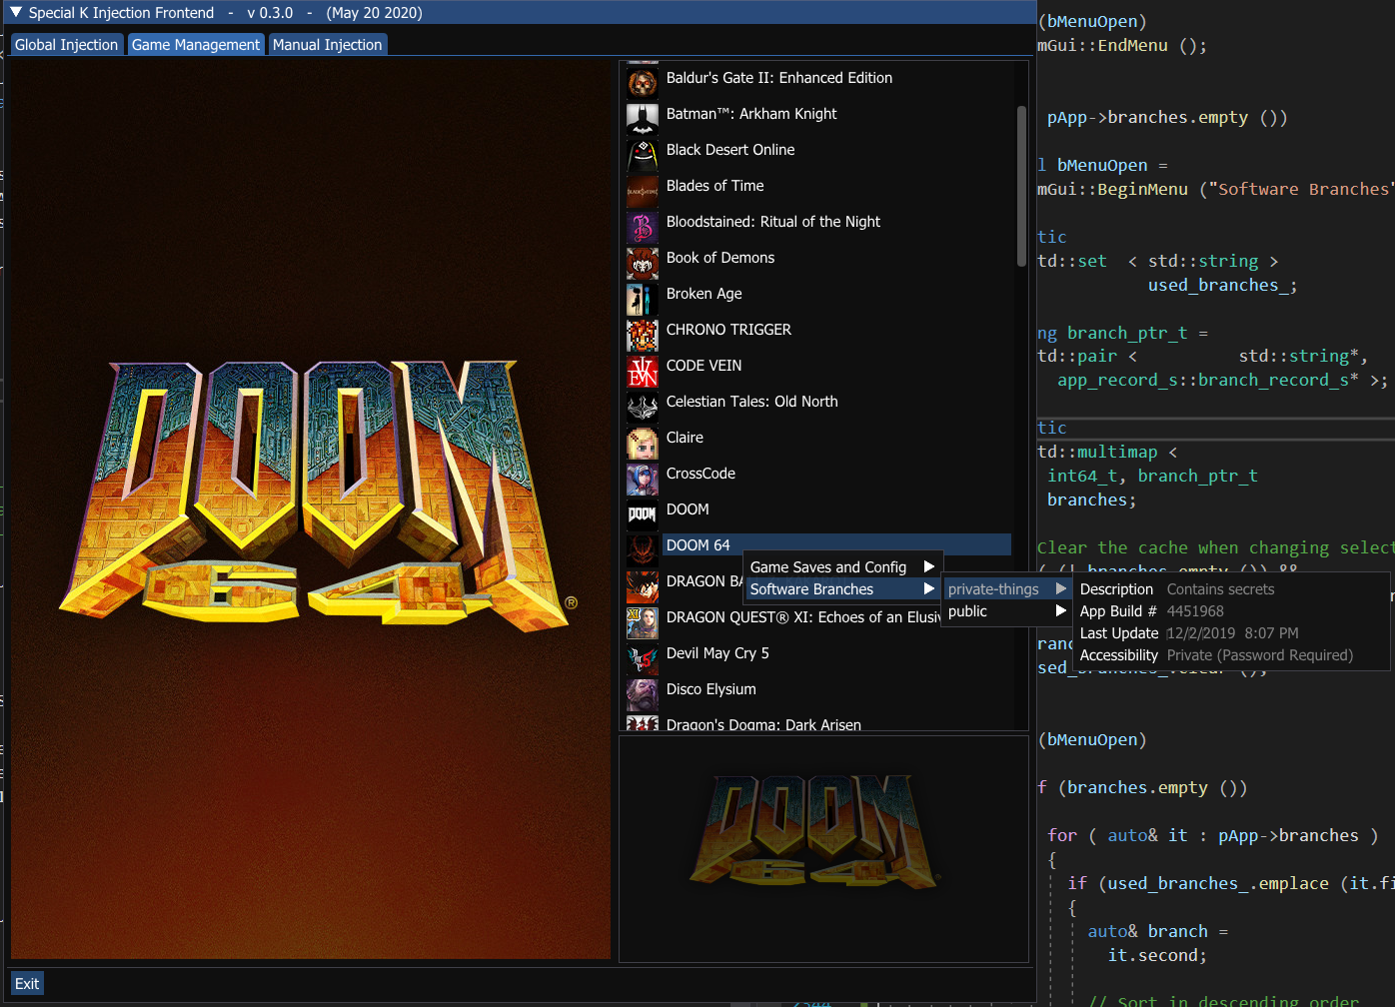The width and height of the screenshot is (1395, 1007).
Task: Click the Exit button
Action: point(27,983)
